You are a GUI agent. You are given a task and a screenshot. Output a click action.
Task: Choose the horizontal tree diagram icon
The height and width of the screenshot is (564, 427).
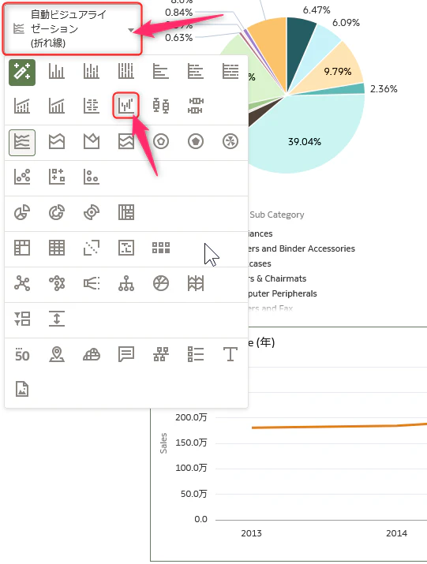(x=92, y=283)
